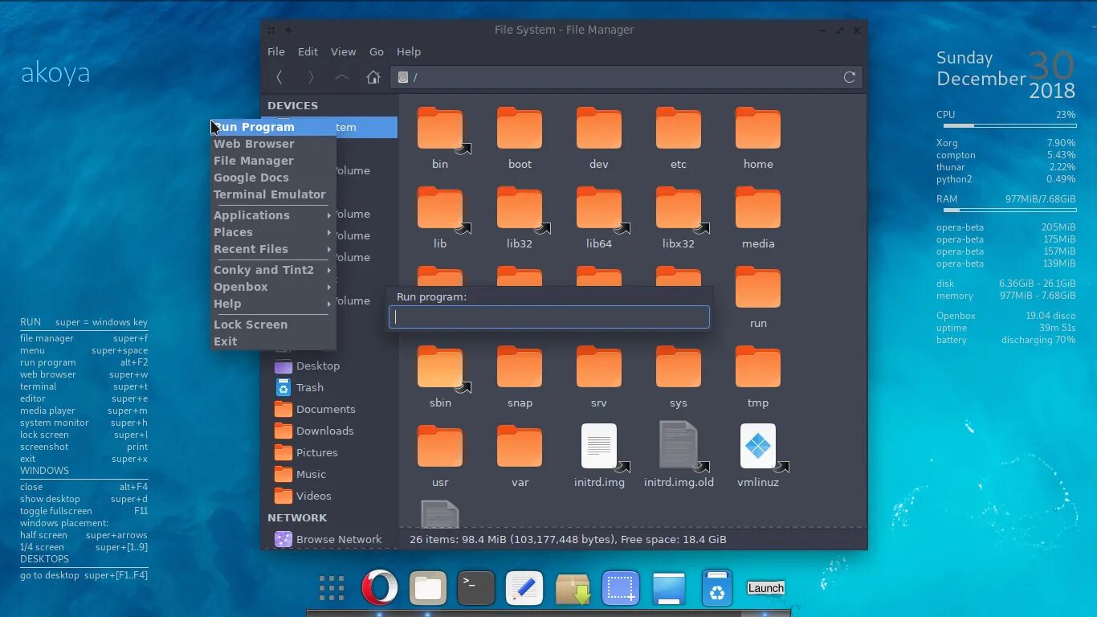This screenshot has height=617, width=1097.
Task: Open the boot folder
Action: point(520,138)
